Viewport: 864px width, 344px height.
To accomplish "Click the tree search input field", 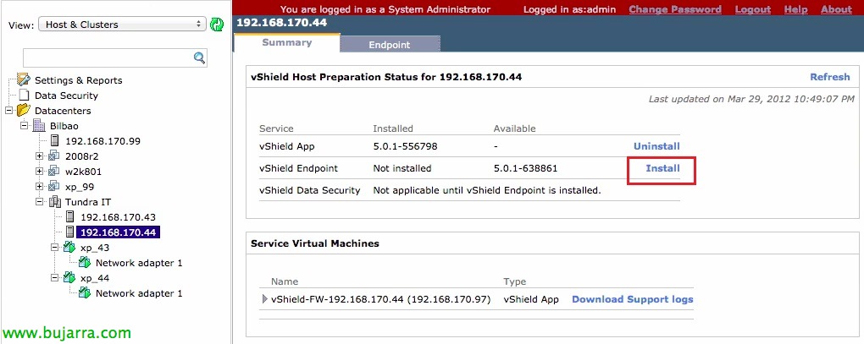I will (108, 57).
